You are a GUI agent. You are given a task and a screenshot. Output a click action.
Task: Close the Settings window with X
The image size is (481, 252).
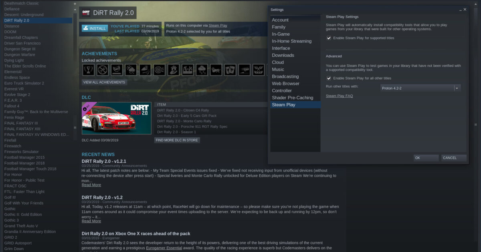[x=465, y=10]
